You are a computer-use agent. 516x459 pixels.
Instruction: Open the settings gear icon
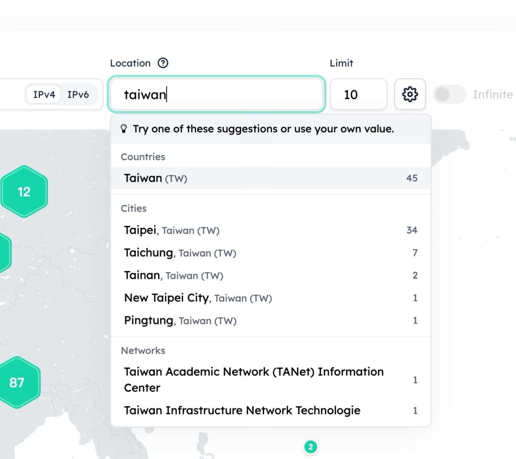click(x=410, y=94)
